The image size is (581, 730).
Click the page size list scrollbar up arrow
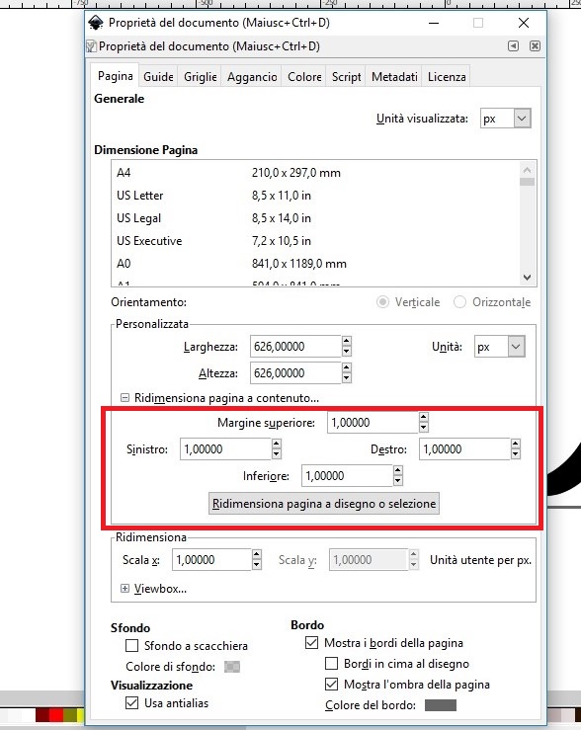pyautogui.click(x=527, y=170)
